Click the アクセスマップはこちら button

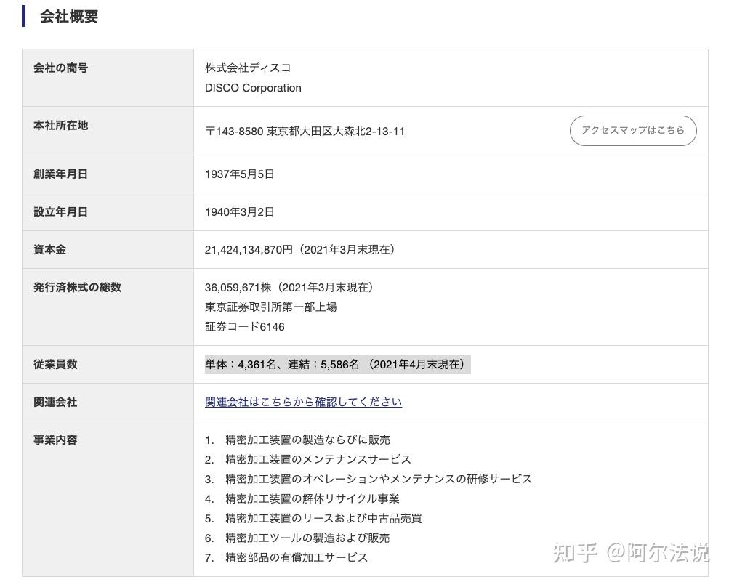[633, 131]
